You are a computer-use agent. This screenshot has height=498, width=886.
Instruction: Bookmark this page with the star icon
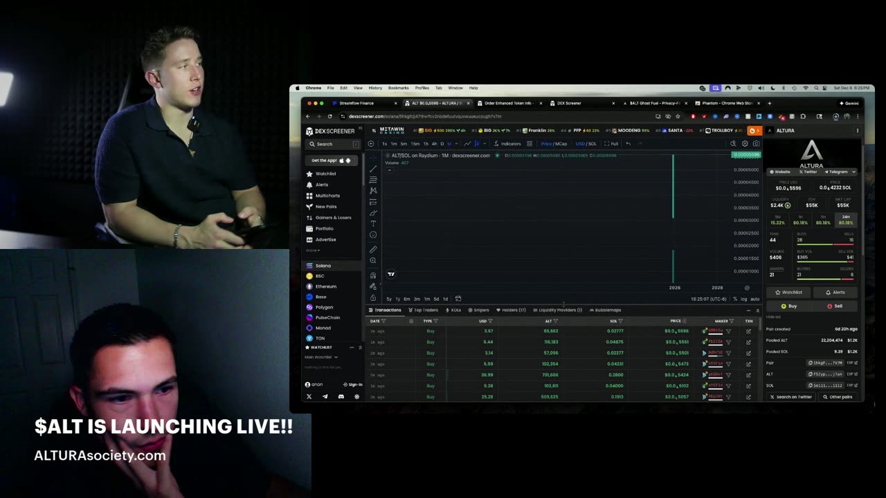click(x=678, y=116)
